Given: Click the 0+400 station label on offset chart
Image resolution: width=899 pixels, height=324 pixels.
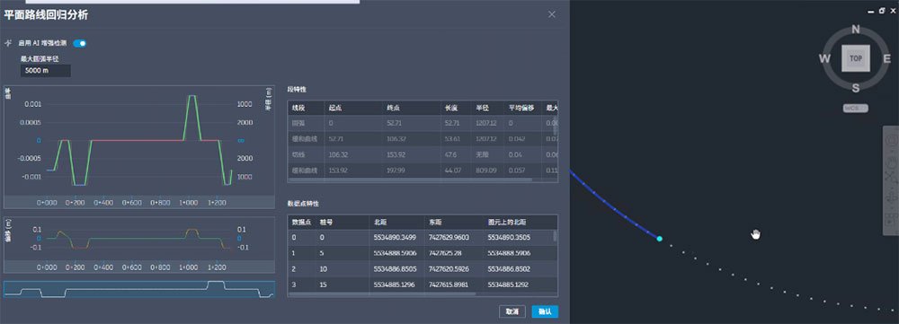Looking at the screenshot, I should pyautogui.click(x=103, y=267).
